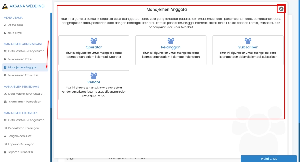Screen dimensions: 300x162
Task: Open Pengelolaan Aset page
Action: (x=20, y=136)
